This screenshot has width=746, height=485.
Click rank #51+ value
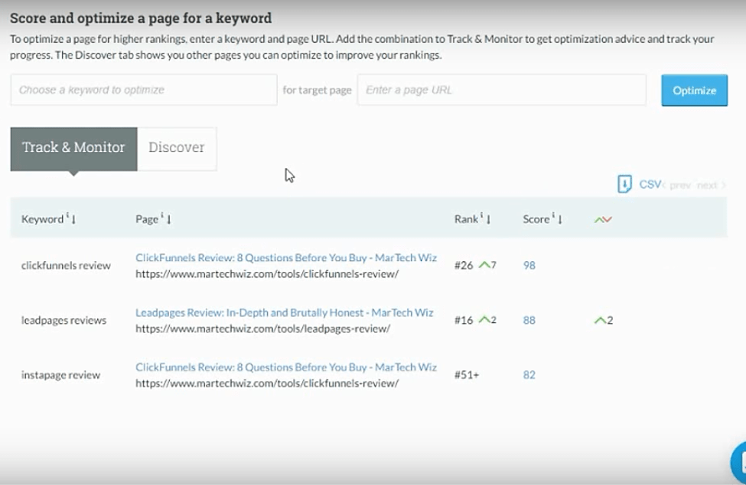coord(466,375)
